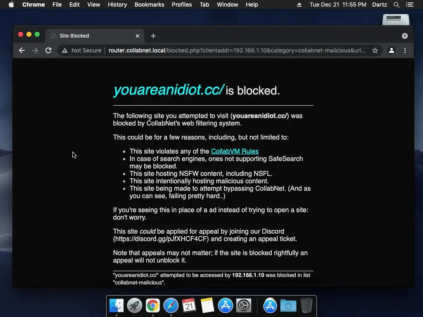The width and height of the screenshot is (423, 317).
Task: Open the CollabVM Rules link
Action: 235,151
